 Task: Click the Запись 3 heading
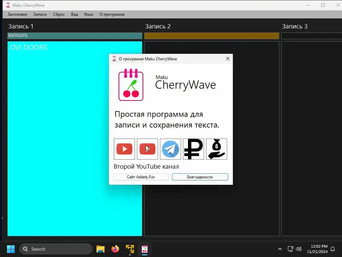pyautogui.click(x=295, y=26)
